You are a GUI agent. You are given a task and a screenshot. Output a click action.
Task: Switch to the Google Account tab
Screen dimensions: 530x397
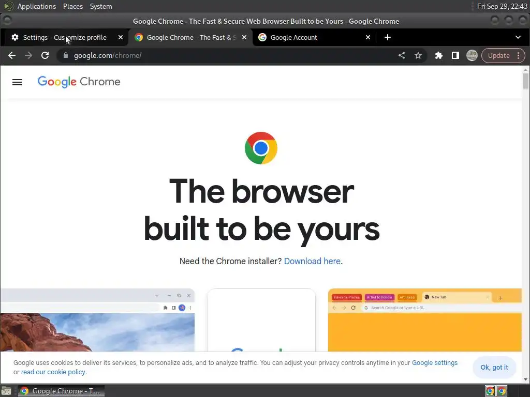coord(314,37)
